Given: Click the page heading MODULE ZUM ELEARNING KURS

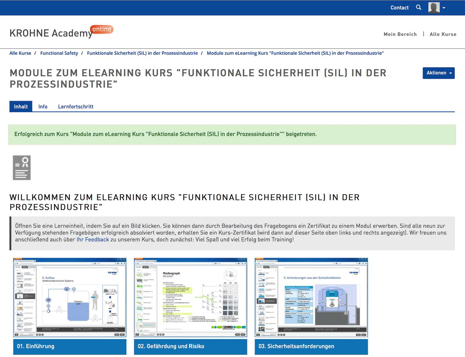Looking at the screenshot, I should pos(198,78).
